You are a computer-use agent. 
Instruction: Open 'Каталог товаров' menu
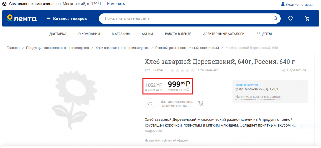(x=67, y=18)
